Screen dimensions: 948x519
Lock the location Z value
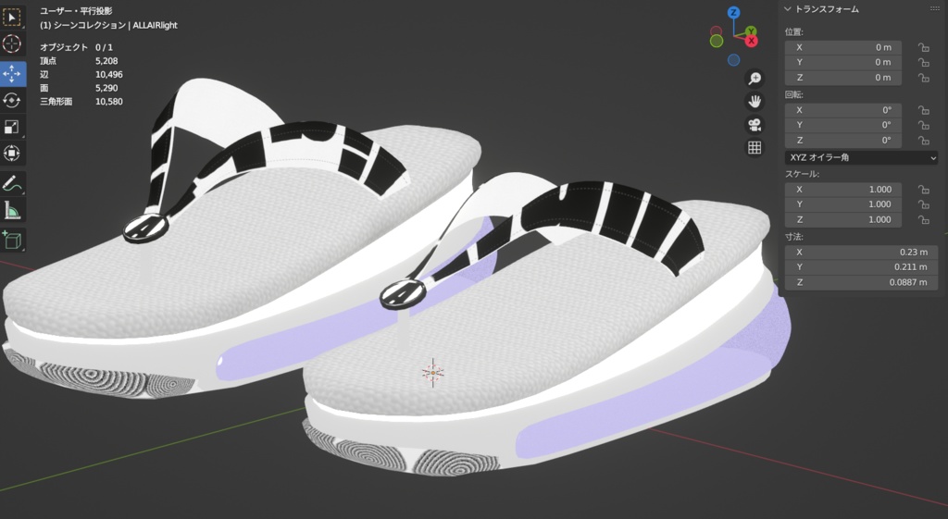click(923, 78)
